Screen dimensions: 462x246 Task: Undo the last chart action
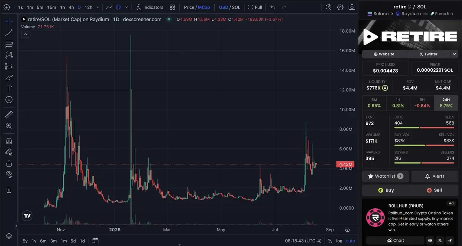(273, 7)
